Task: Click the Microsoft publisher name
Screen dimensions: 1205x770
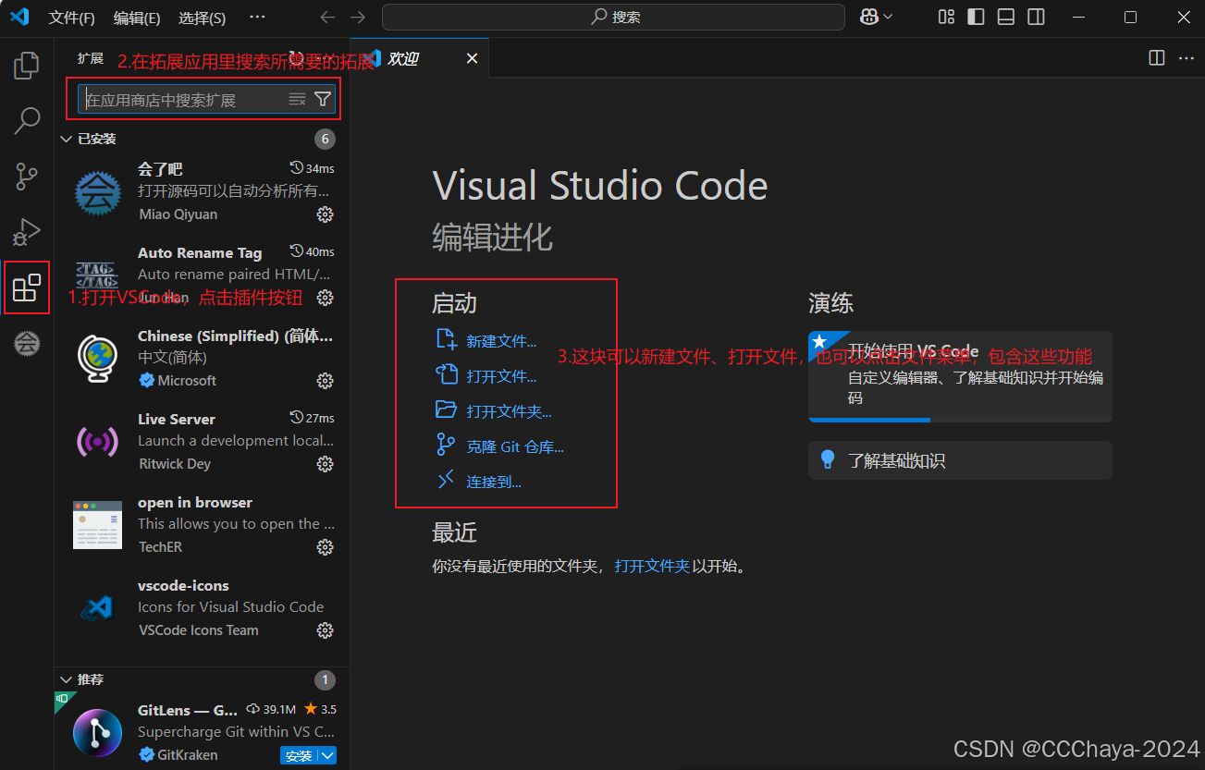Action: [x=187, y=381]
